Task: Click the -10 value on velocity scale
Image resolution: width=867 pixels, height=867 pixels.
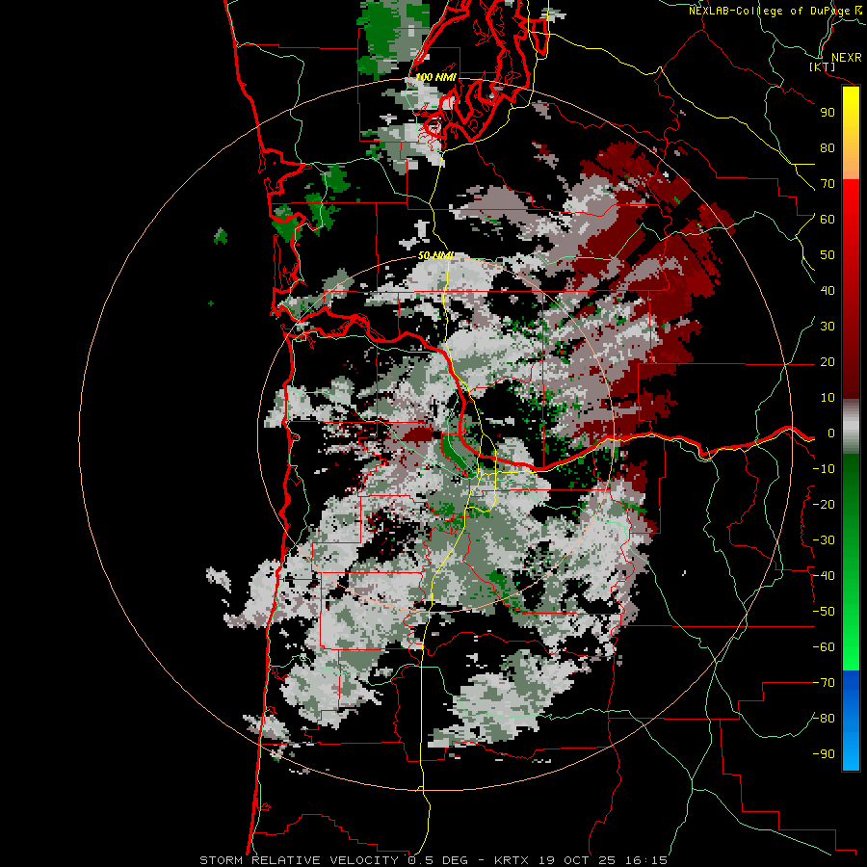Action: (824, 469)
